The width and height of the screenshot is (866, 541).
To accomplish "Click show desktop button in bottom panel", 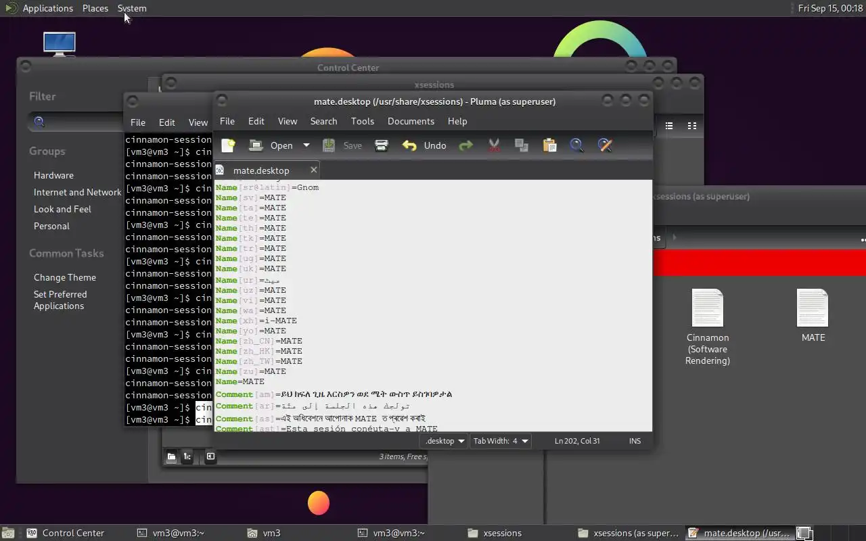I will (8, 533).
